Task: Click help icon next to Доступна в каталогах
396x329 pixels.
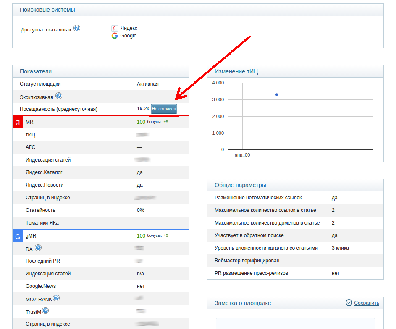Action: tap(77, 28)
